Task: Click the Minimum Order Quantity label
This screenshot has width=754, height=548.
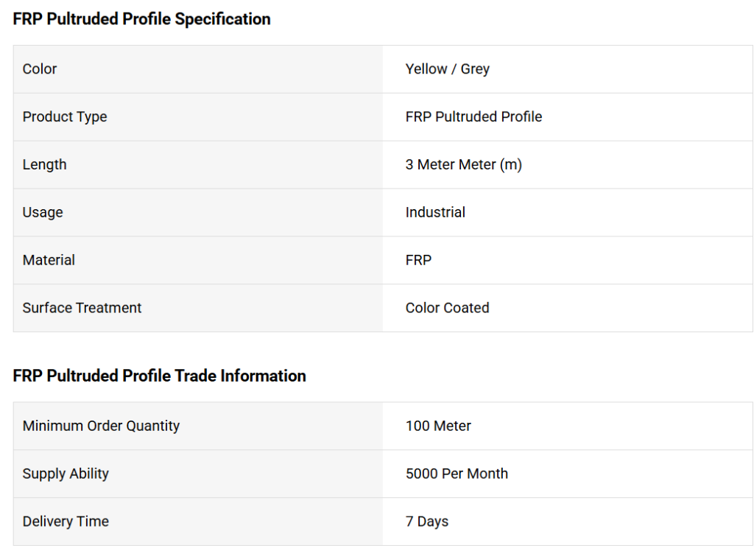Action: point(101,426)
